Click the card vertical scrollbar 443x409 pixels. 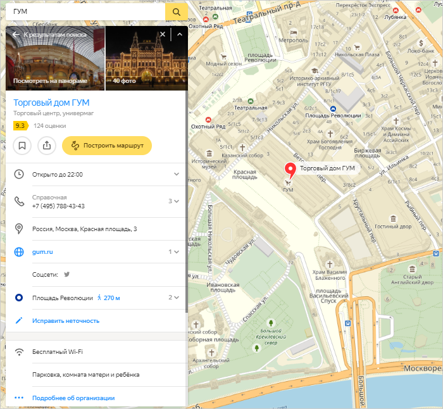187,201
